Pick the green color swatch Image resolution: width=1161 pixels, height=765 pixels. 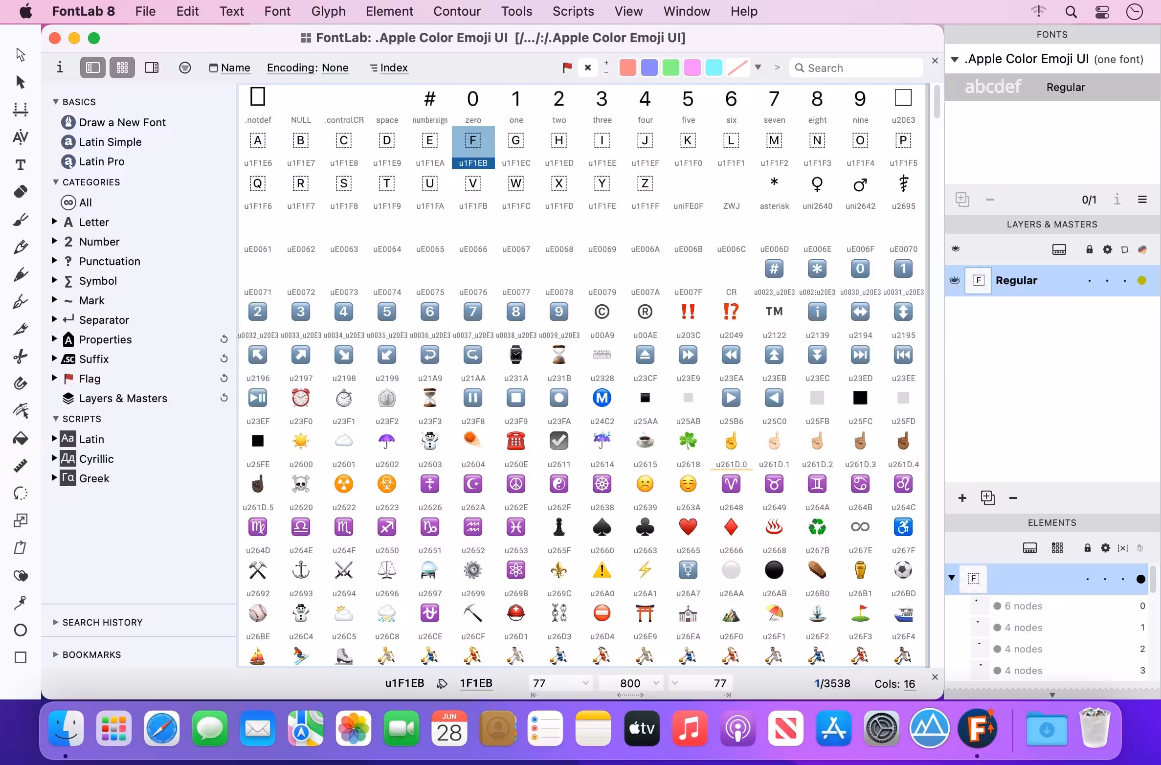(x=670, y=67)
